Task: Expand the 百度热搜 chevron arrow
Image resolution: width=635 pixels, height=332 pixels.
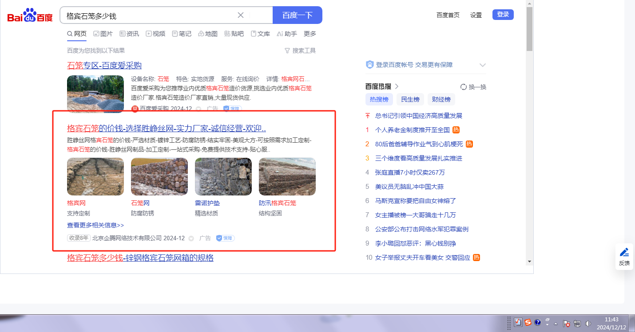Action: (x=397, y=86)
